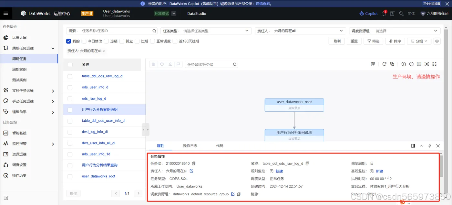The width and height of the screenshot is (452, 205).
Task: Click the zoom-in icon above the DAG
Action: (404, 64)
